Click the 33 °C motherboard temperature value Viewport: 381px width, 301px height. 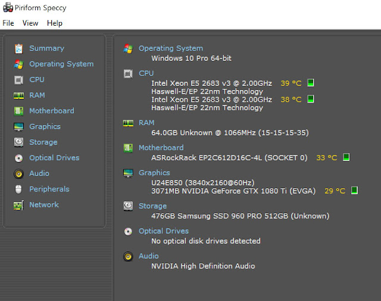[x=327, y=158]
